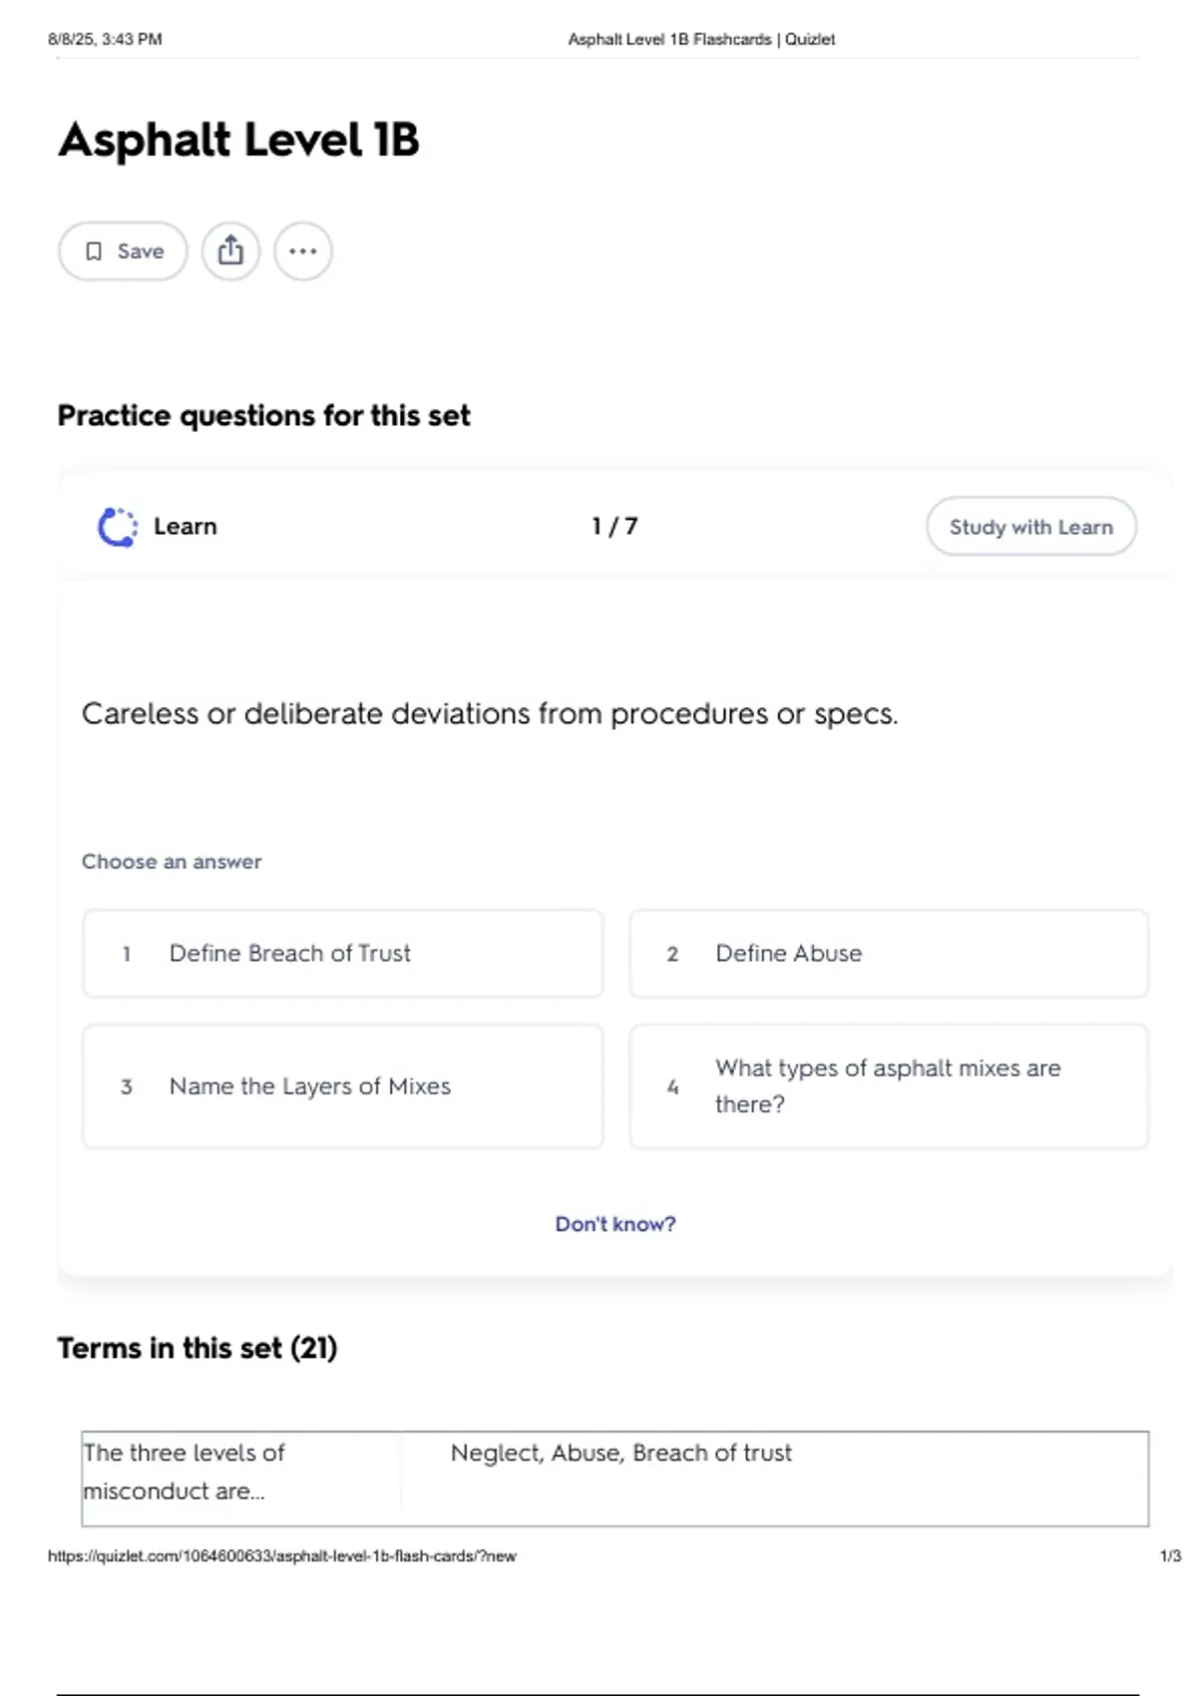Select answer Define Abuse
The width and height of the screenshot is (1197, 1696).
[x=889, y=954]
